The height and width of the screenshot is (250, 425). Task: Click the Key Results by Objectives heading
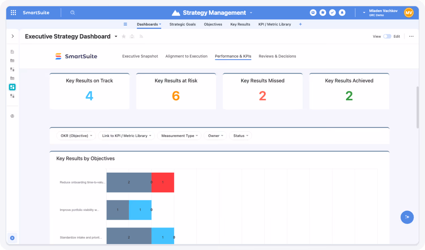(x=86, y=158)
